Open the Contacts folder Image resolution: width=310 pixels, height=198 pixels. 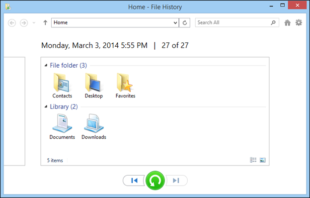click(x=62, y=86)
